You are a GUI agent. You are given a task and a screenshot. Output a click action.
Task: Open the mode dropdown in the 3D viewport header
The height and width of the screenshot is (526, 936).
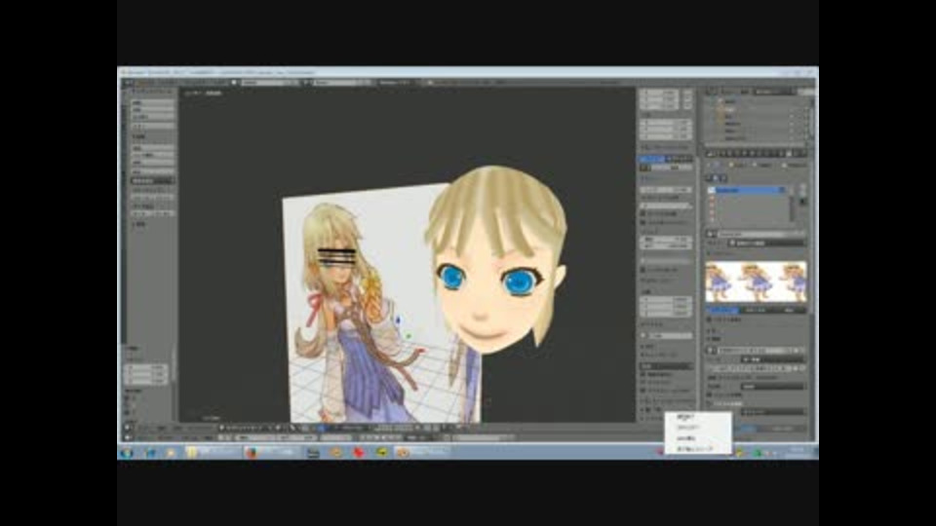(x=246, y=429)
